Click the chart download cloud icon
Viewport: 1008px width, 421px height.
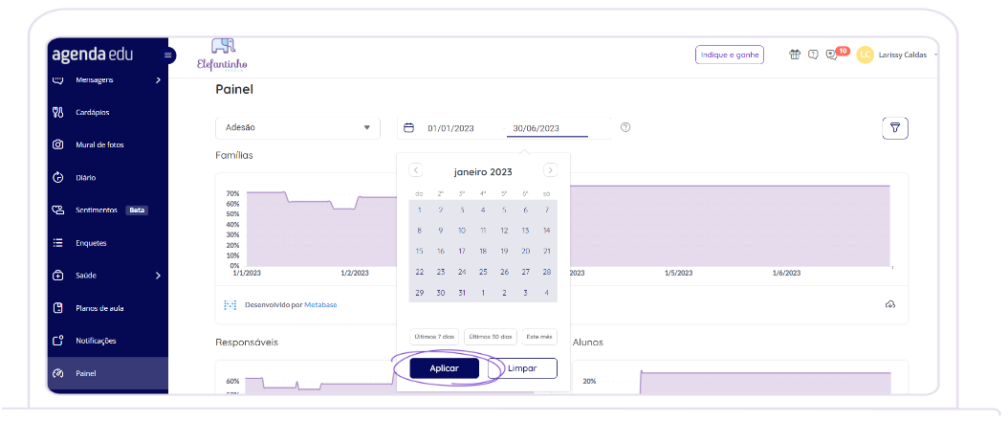(x=889, y=304)
